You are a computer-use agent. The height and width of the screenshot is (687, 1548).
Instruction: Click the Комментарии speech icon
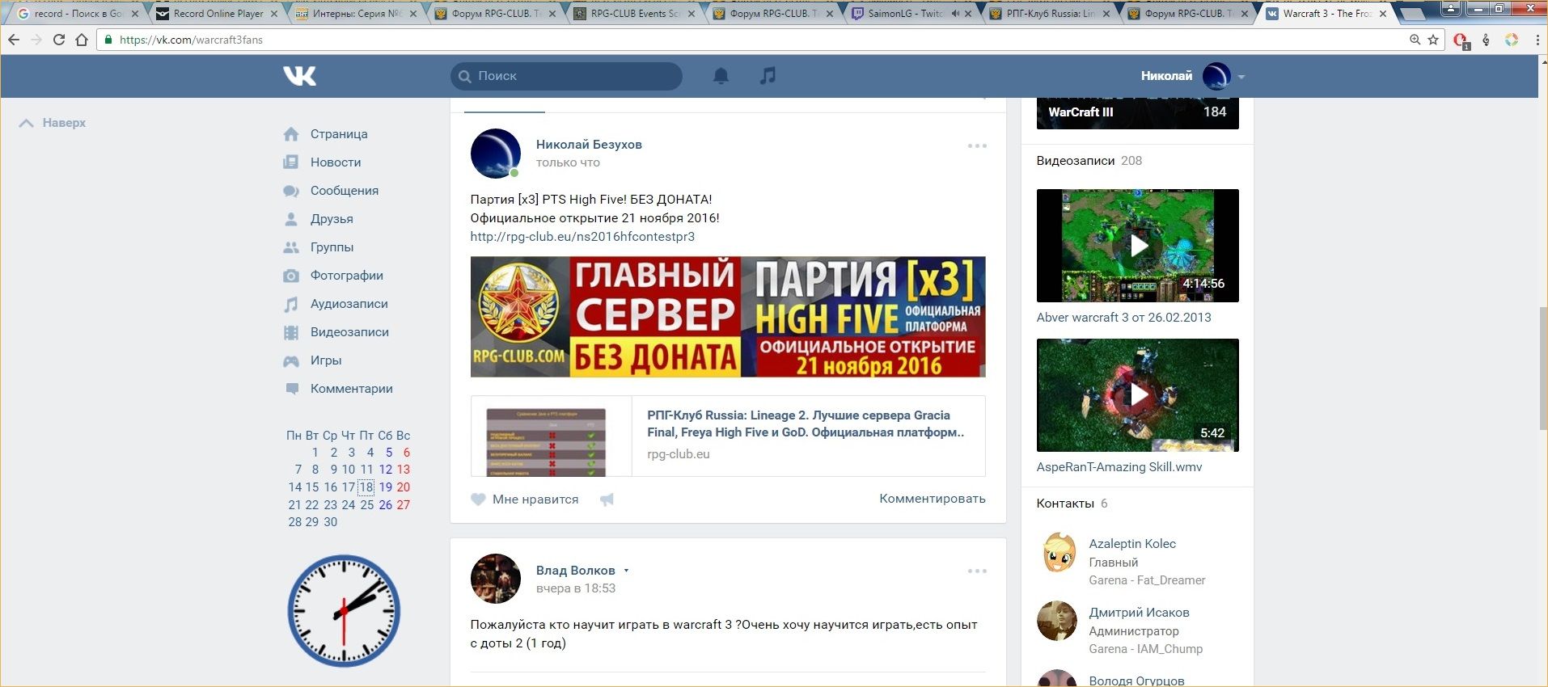pos(291,389)
